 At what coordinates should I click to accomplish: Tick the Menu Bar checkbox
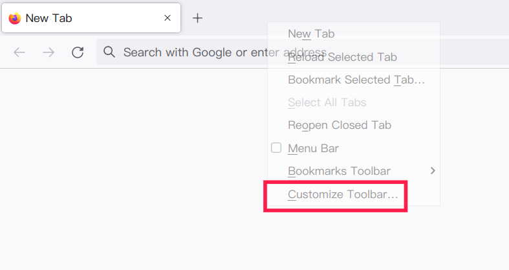276,148
